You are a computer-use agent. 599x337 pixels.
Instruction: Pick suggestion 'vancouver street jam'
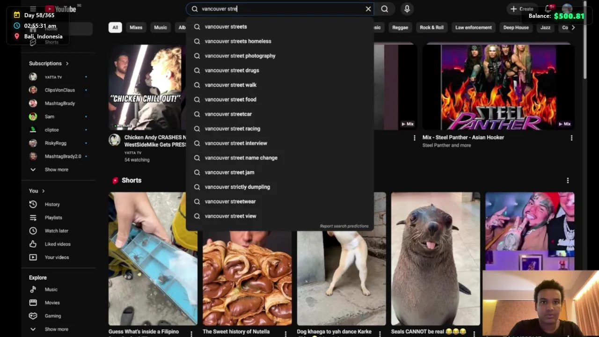point(280,172)
